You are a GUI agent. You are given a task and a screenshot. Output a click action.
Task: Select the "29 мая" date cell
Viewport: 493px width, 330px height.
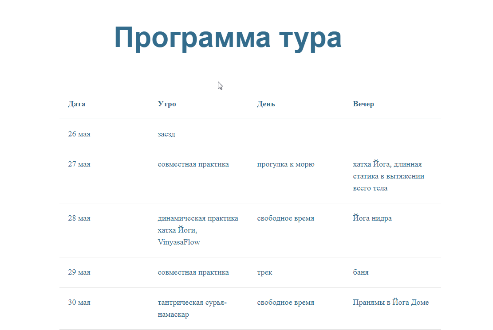pyautogui.click(x=79, y=272)
